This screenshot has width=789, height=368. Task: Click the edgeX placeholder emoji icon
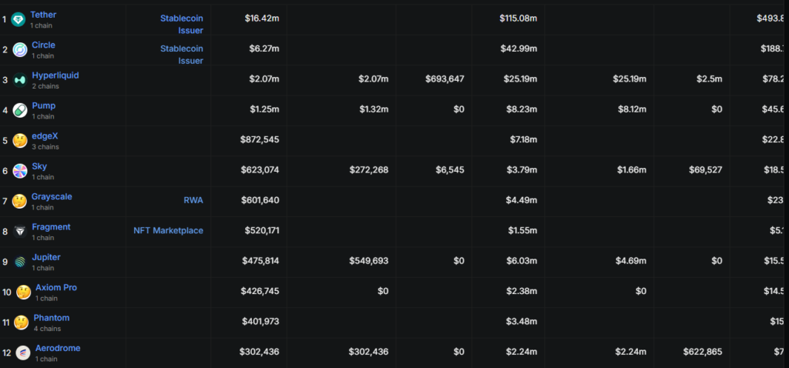18,140
